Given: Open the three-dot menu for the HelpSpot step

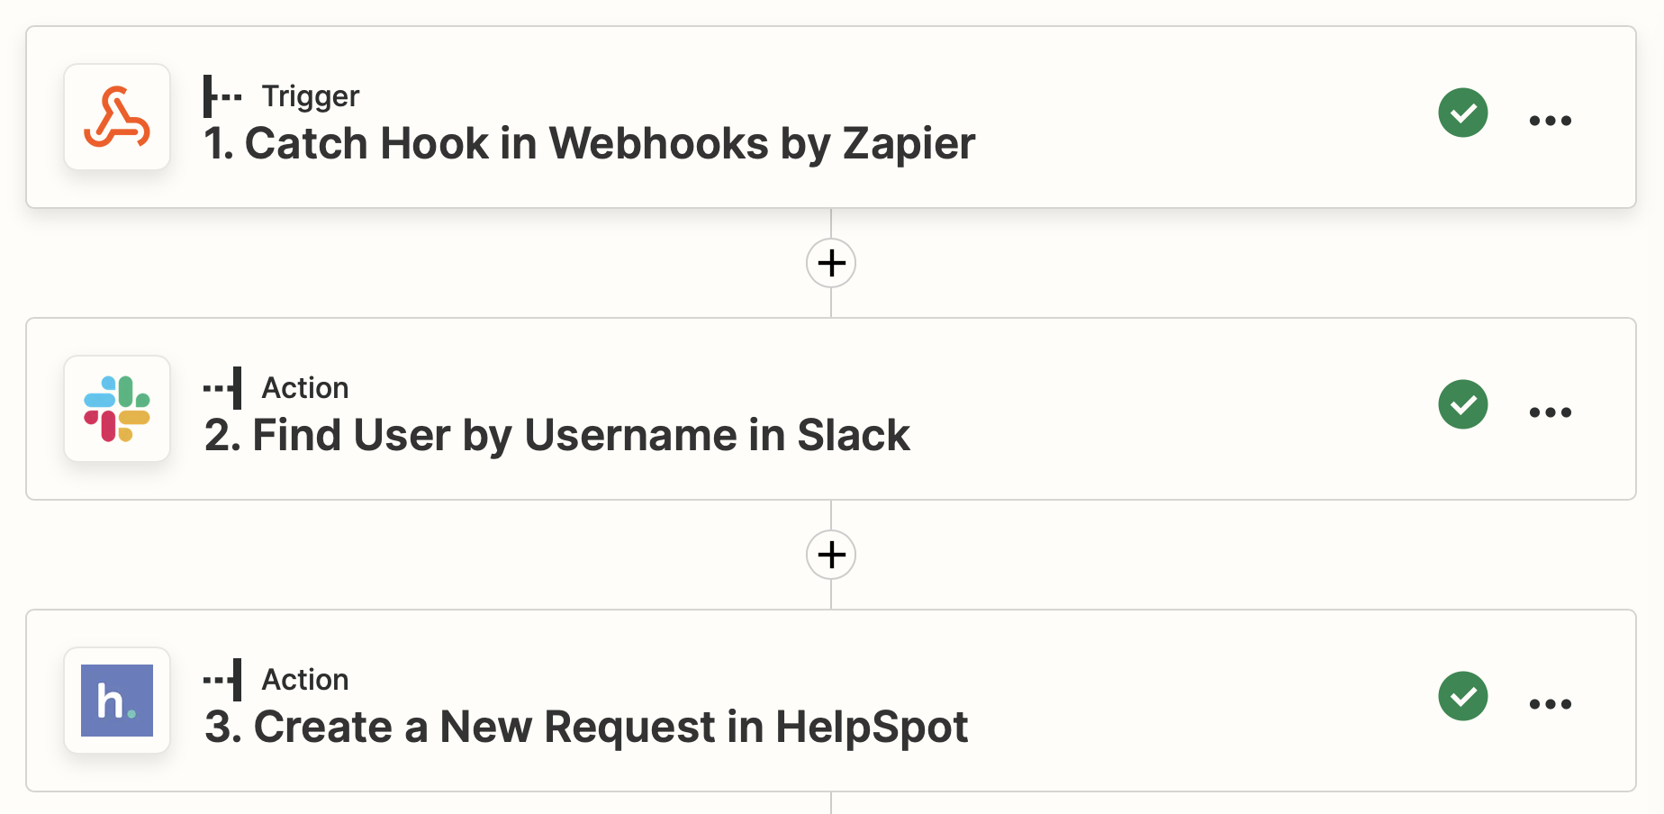Looking at the screenshot, I should click(1550, 704).
